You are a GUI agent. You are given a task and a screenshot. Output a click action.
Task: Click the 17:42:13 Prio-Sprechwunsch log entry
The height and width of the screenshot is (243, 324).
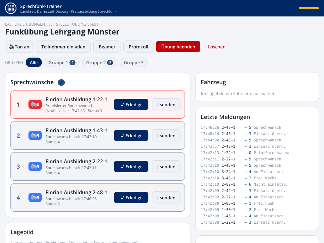point(257,153)
